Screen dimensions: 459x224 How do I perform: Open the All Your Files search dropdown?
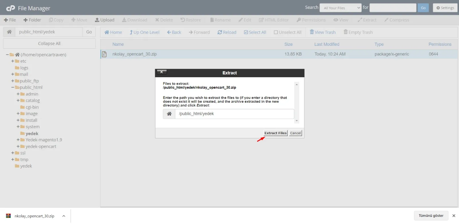341,8
